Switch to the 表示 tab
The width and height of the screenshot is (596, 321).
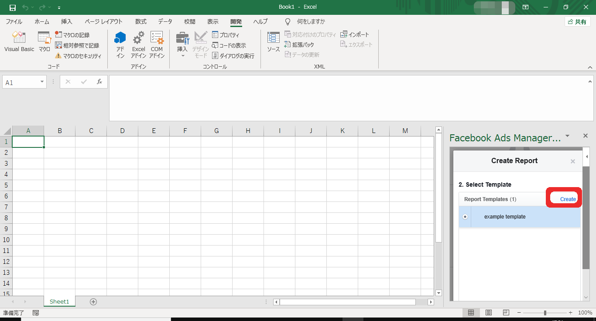(213, 22)
